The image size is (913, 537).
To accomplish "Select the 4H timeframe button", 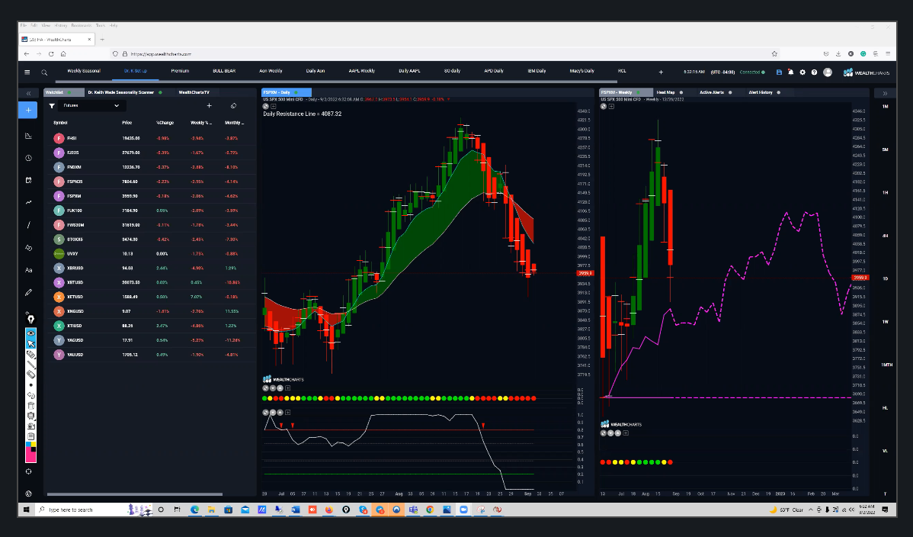I will (885, 236).
